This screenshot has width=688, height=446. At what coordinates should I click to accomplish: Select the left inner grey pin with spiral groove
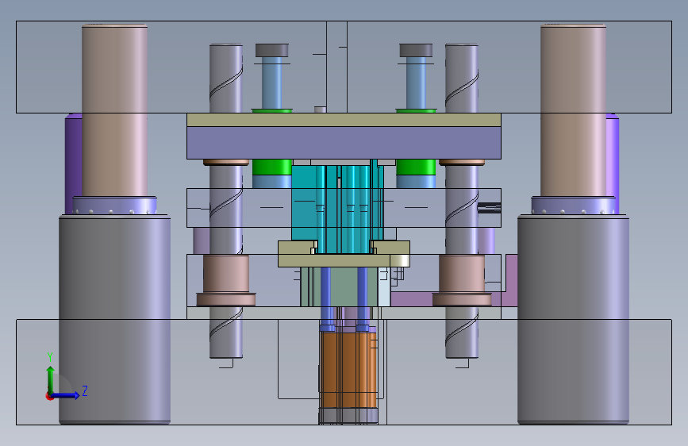[226, 201]
